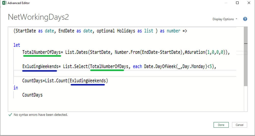
Task: Click 'ExludingWeekends' inside List.Count parentheses
Action: click(88, 81)
